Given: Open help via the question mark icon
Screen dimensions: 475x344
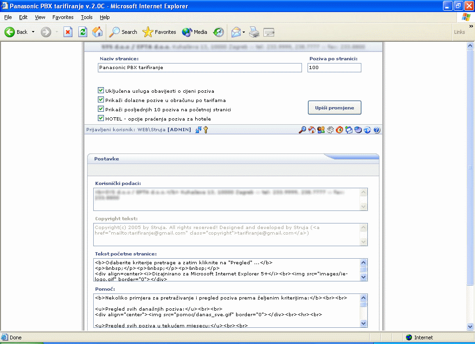Looking at the screenshot, I should point(377,130).
